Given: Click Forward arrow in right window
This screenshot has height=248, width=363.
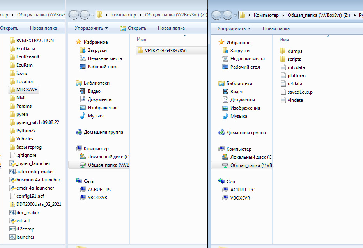Looking at the screenshot, I should (227, 16).
